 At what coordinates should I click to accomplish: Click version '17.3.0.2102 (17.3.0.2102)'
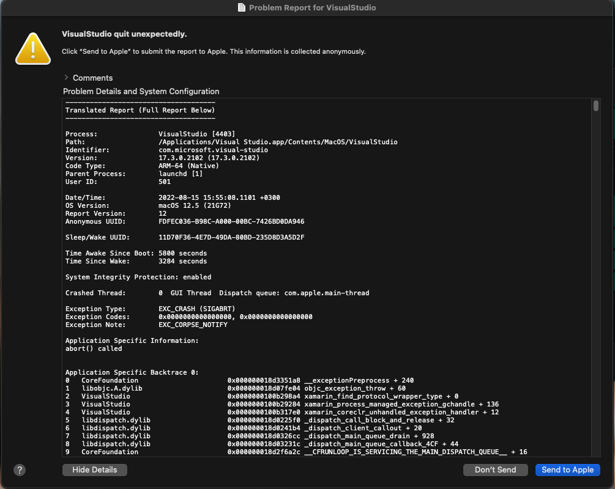click(209, 158)
